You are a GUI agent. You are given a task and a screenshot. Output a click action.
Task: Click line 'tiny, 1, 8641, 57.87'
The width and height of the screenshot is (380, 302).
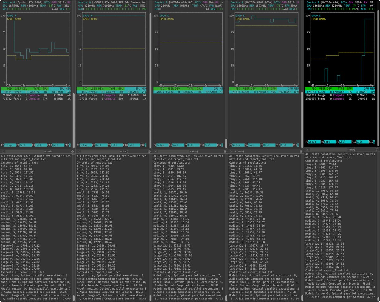(16, 166)
